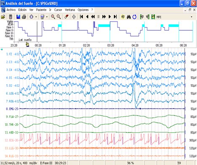
Task: Expand the toolbar options arrow at far right
Action: (x=192, y=17)
